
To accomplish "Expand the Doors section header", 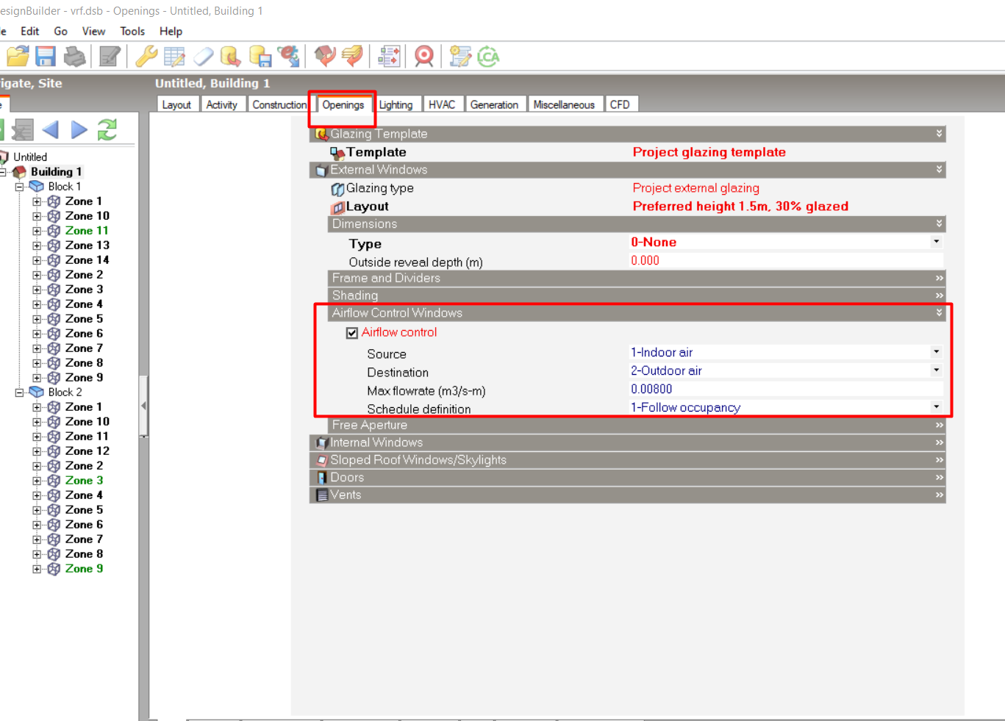I will tap(628, 478).
